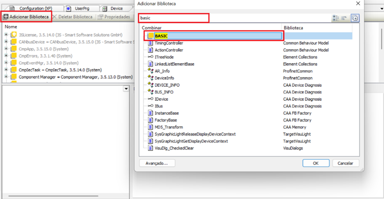384x199 pixels.
Task: Click the Adicionar Biblioteca toolbar button
Action: (x=26, y=17)
